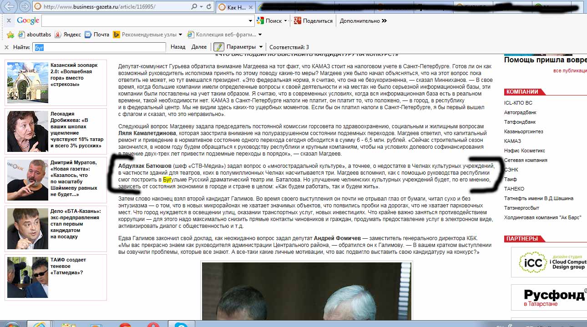Screen dimensions: 587x327
Task: Click the ТАИФ Татмедиа article thumbnail
Action: [27, 277]
